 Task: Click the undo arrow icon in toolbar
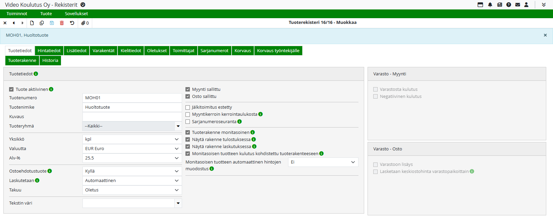[72, 23]
